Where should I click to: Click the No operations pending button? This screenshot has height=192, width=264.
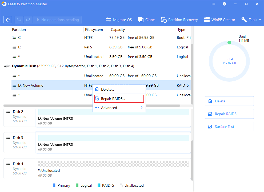(57, 20)
